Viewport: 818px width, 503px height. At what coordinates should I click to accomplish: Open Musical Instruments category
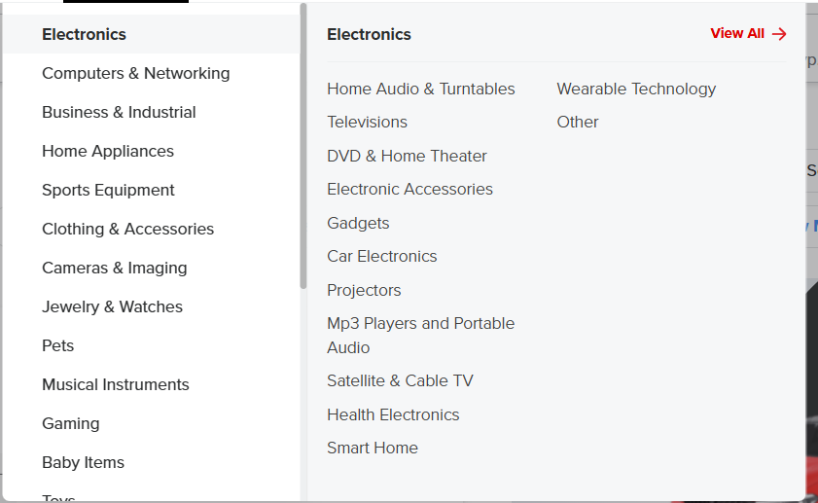pyautogui.click(x=115, y=384)
